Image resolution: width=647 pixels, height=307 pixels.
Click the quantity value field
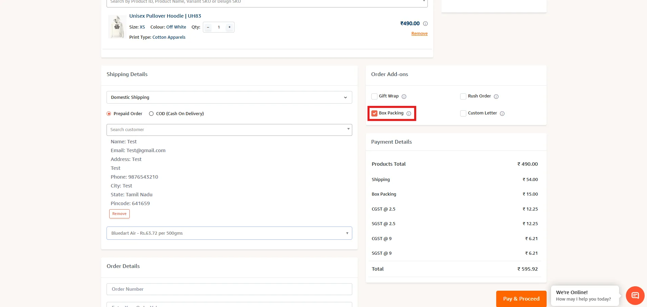tap(219, 27)
